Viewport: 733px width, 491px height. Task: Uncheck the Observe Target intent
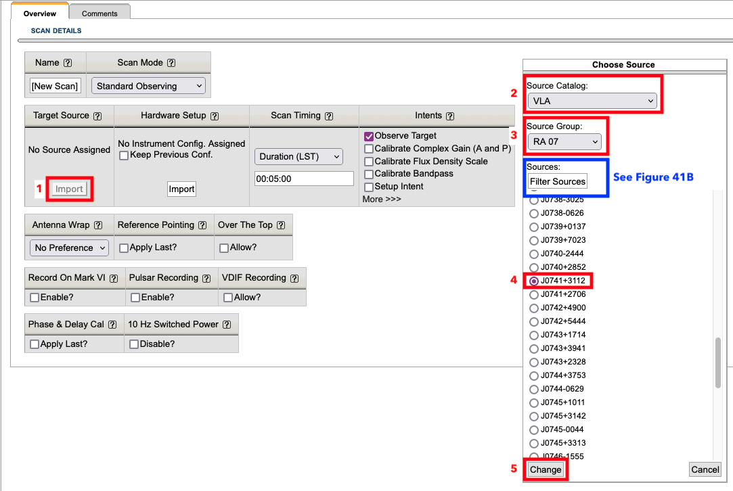coord(369,136)
